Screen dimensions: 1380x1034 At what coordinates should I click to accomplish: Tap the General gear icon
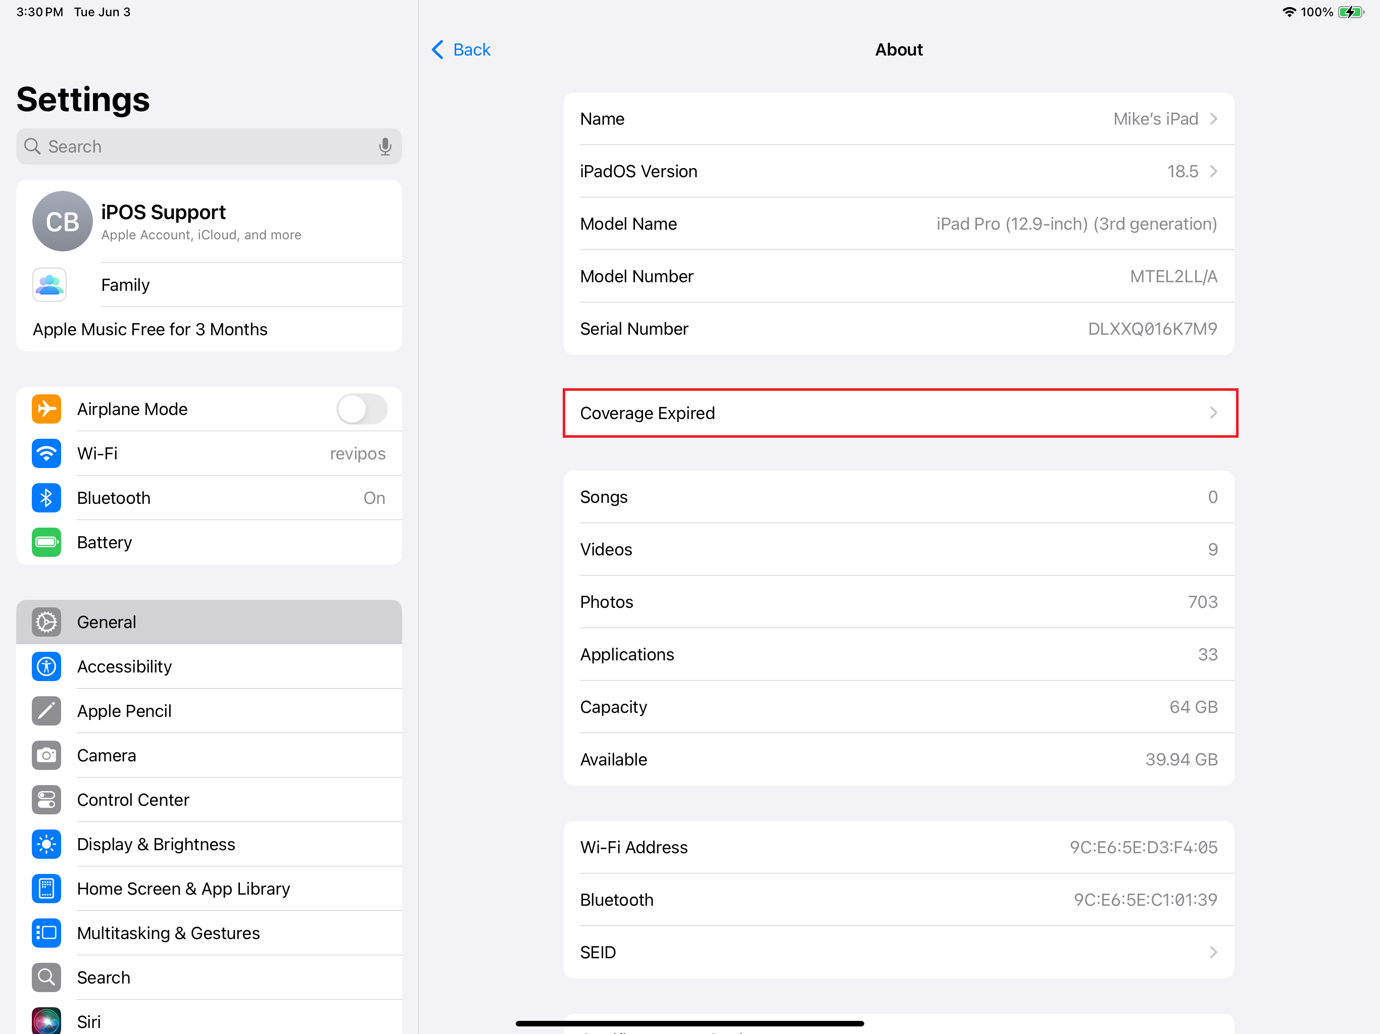(x=47, y=622)
